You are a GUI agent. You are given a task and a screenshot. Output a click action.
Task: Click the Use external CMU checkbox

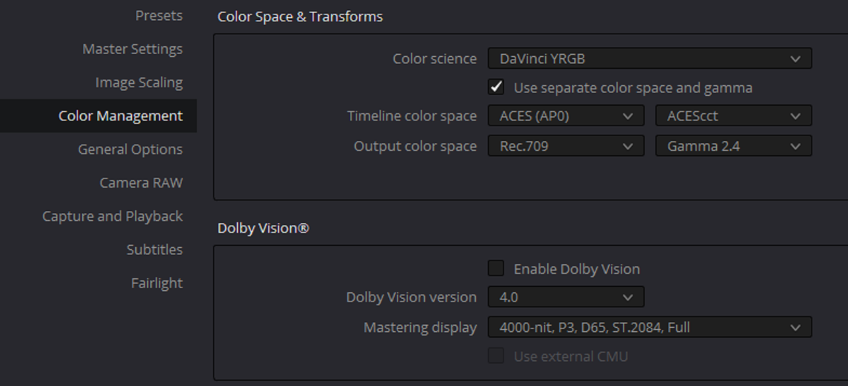click(496, 356)
